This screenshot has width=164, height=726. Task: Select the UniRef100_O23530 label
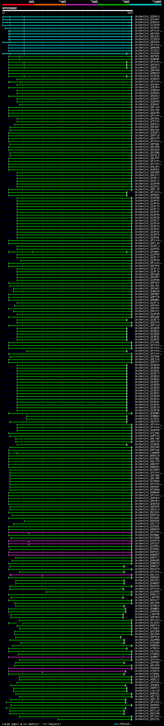[x=147, y=28]
